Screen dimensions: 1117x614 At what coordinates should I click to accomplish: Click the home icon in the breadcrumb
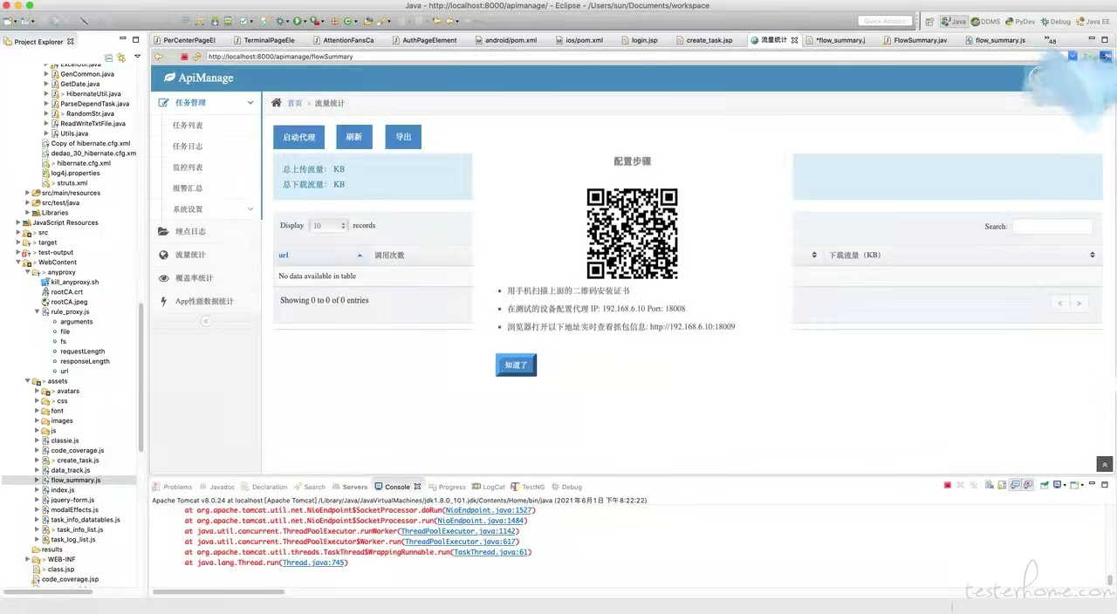[277, 103]
